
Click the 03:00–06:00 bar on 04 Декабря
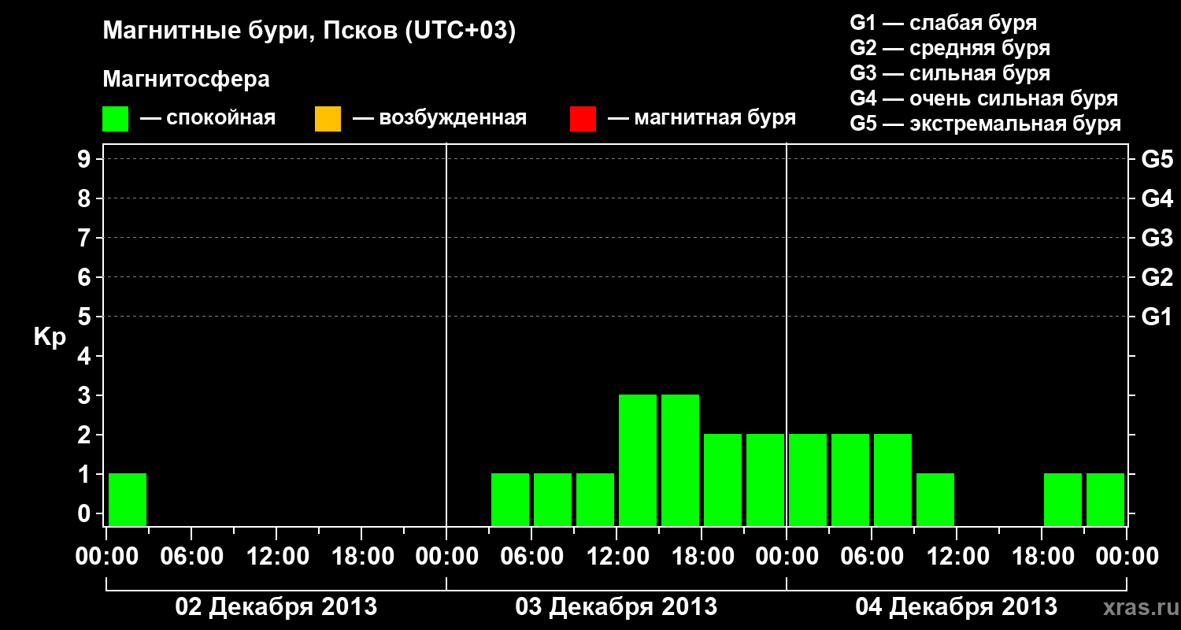pyautogui.click(x=850, y=480)
